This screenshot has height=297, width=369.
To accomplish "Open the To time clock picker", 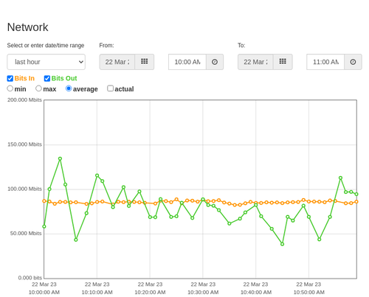I will pos(353,62).
